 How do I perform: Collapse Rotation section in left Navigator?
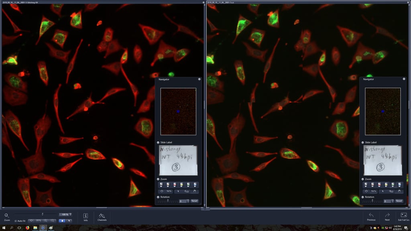pyautogui.click(x=158, y=197)
